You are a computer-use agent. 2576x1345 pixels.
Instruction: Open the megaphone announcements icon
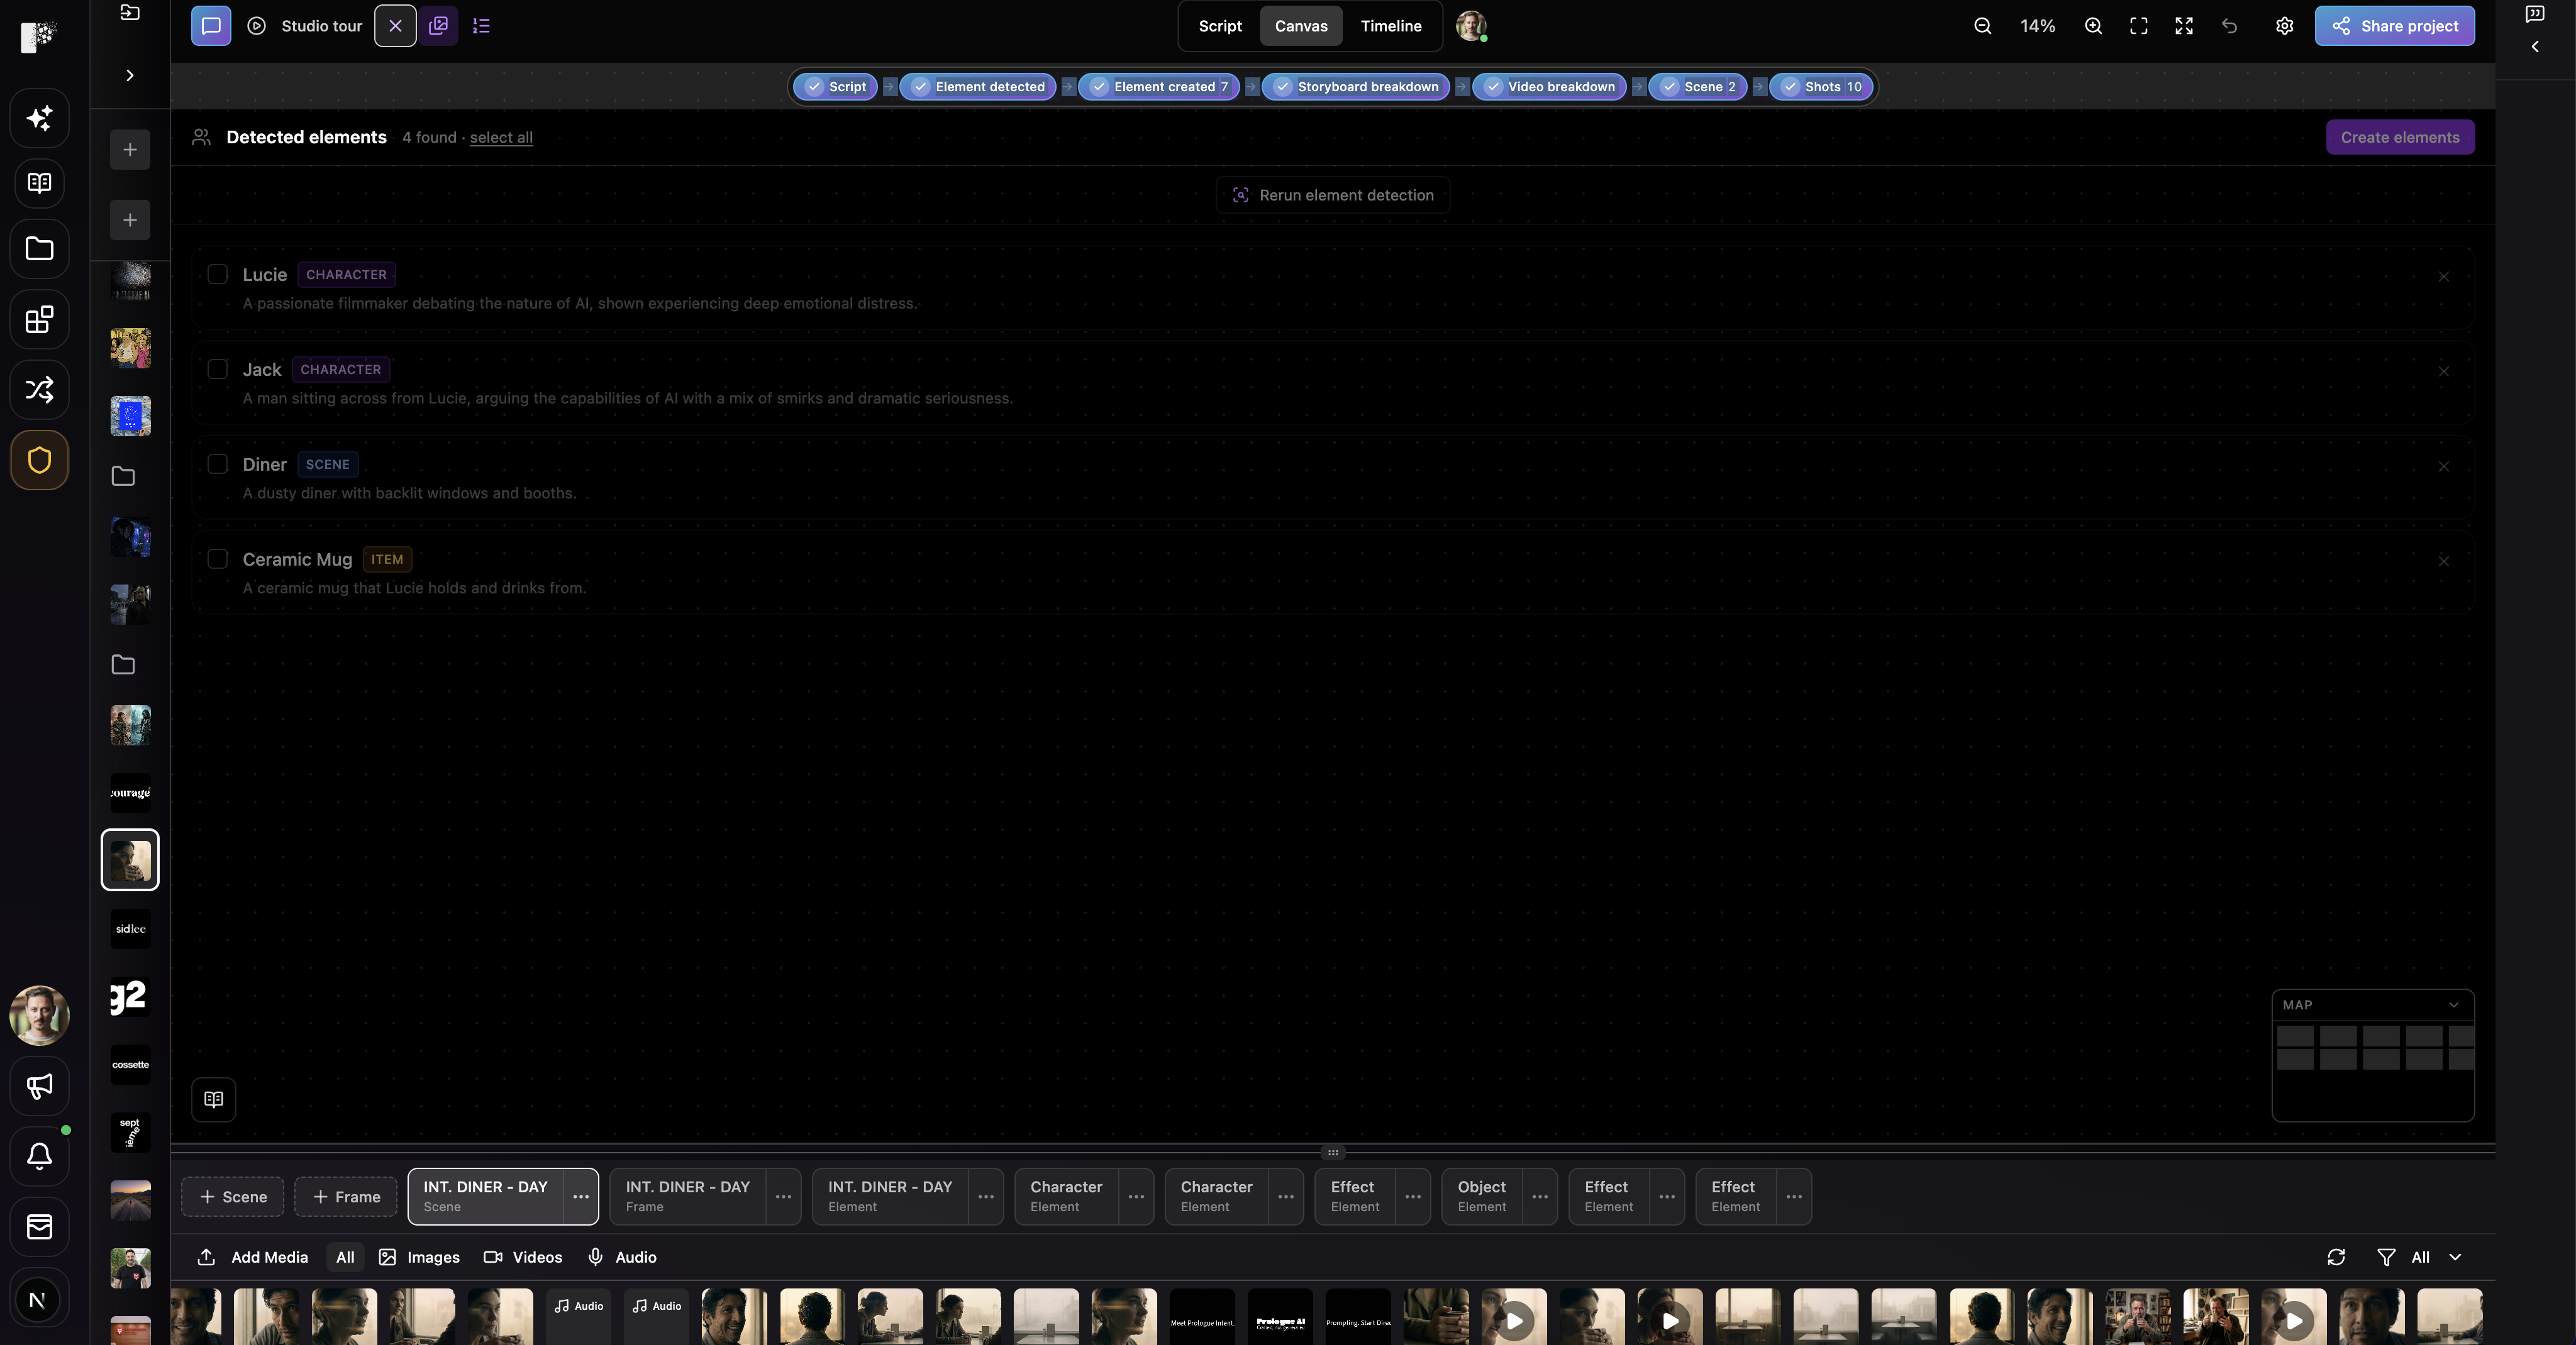[x=39, y=1086]
